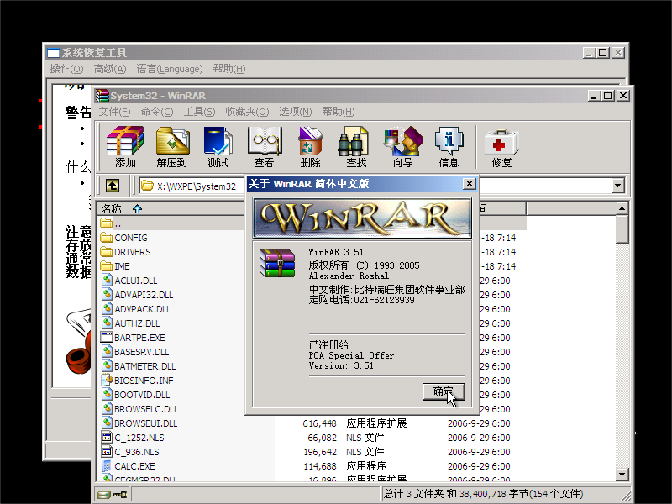
Task: Click the WinRAR books icon in About dialog
Action: pyautogui.click(x=277, y=263)
